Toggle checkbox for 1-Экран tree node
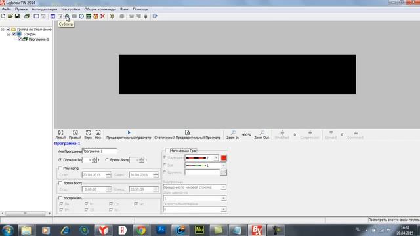Image resolution: width=420 pixels, height=236 pixels. point(14,34)
